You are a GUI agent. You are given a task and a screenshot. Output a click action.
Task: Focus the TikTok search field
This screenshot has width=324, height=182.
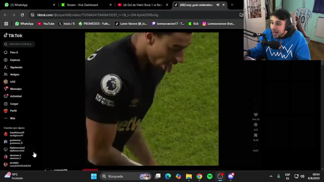click(x=19, y=44)
